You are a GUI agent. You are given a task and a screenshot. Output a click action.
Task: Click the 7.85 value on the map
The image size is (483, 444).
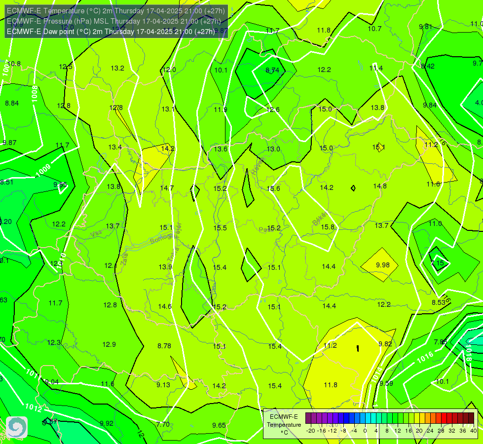(x=441, y=342)
